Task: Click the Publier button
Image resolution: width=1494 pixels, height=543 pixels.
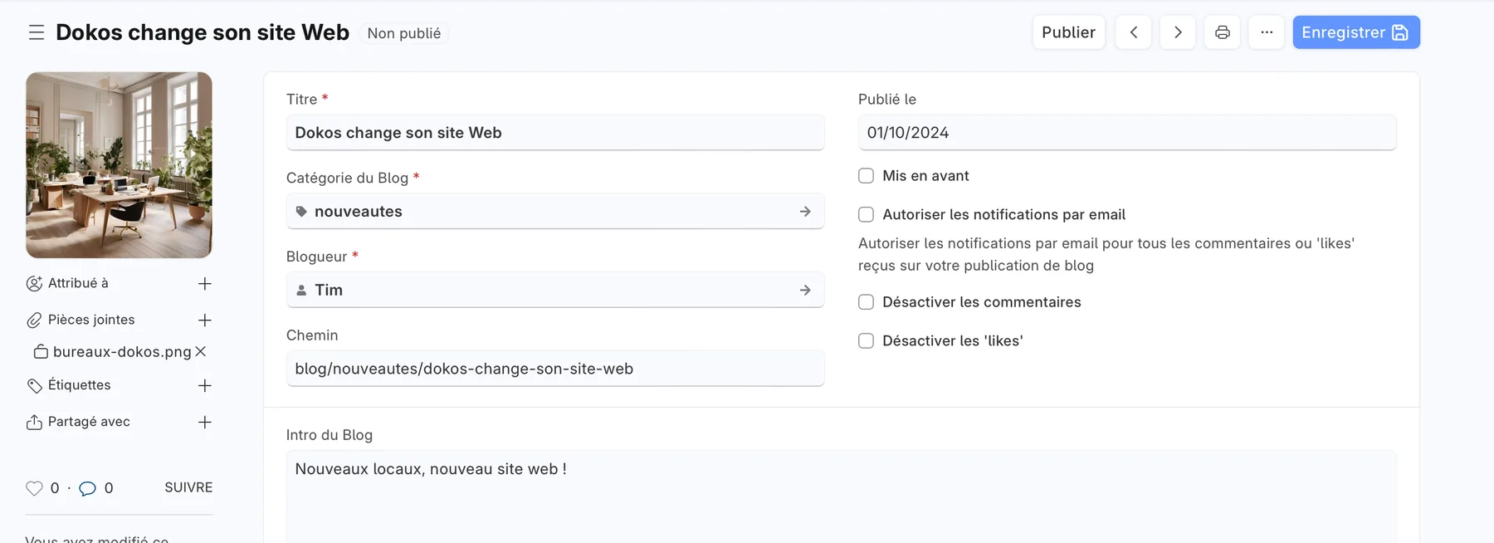Action: [x=1068, y=32]
